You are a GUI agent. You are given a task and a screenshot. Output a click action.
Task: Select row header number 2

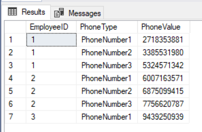coord(15,52)
